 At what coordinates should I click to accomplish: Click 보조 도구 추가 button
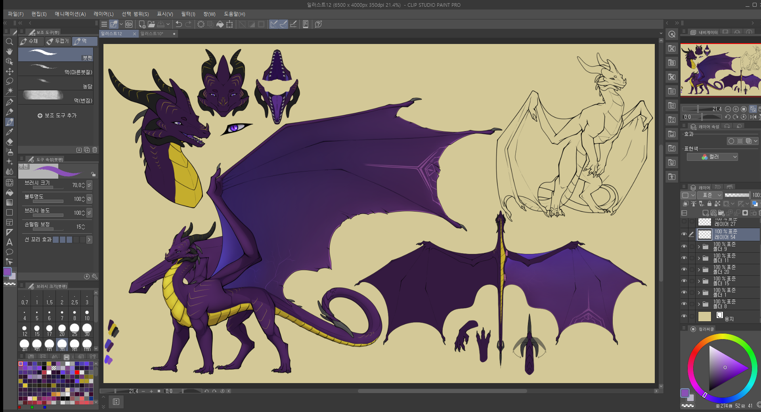[x=57, y=115]
